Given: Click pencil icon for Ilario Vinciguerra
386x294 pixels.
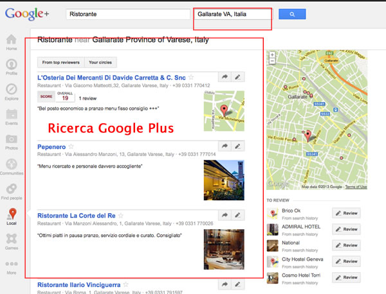Looking at the screenshot, I should [238, 284].
